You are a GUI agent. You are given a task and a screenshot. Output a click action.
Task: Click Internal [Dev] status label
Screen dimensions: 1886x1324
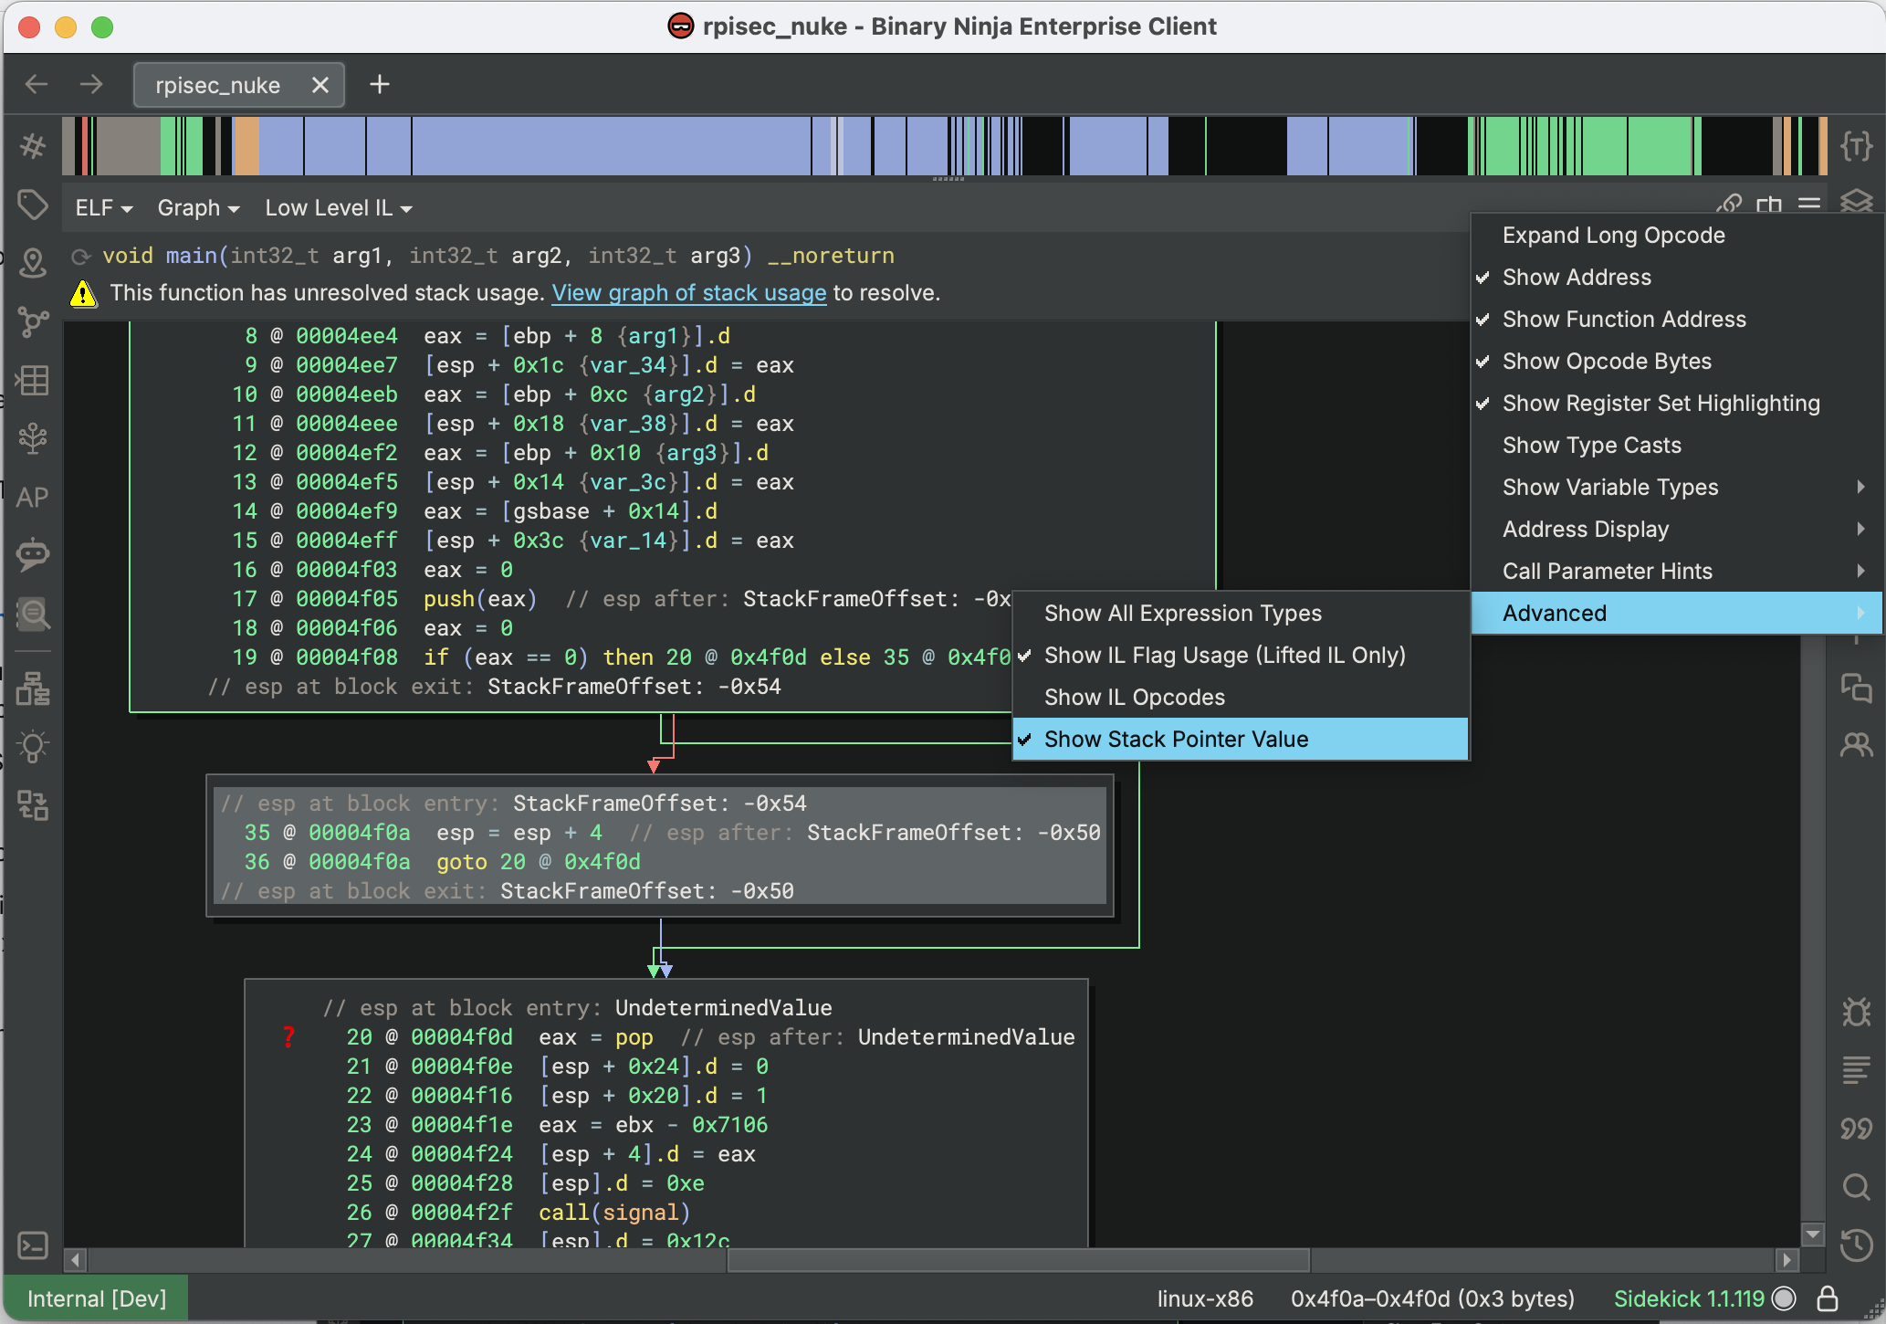(97, 1298)
